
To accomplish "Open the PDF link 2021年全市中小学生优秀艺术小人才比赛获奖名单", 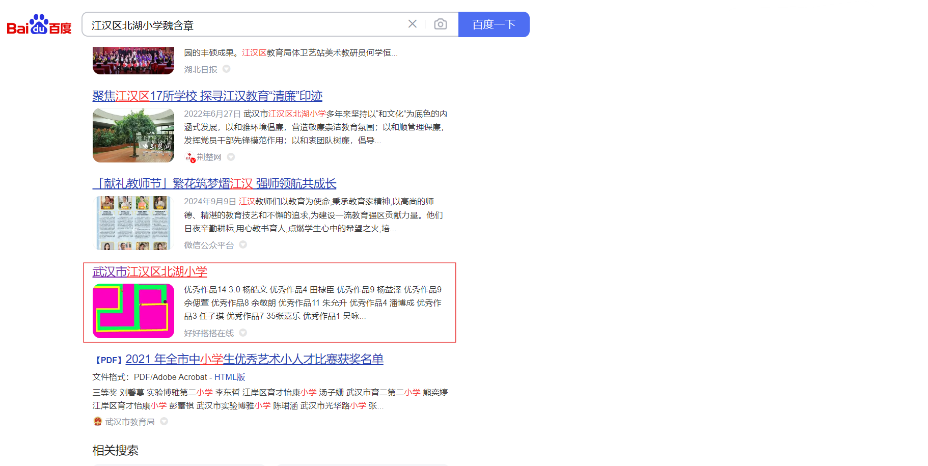I will pyautogui.click(x=254, y=359).
